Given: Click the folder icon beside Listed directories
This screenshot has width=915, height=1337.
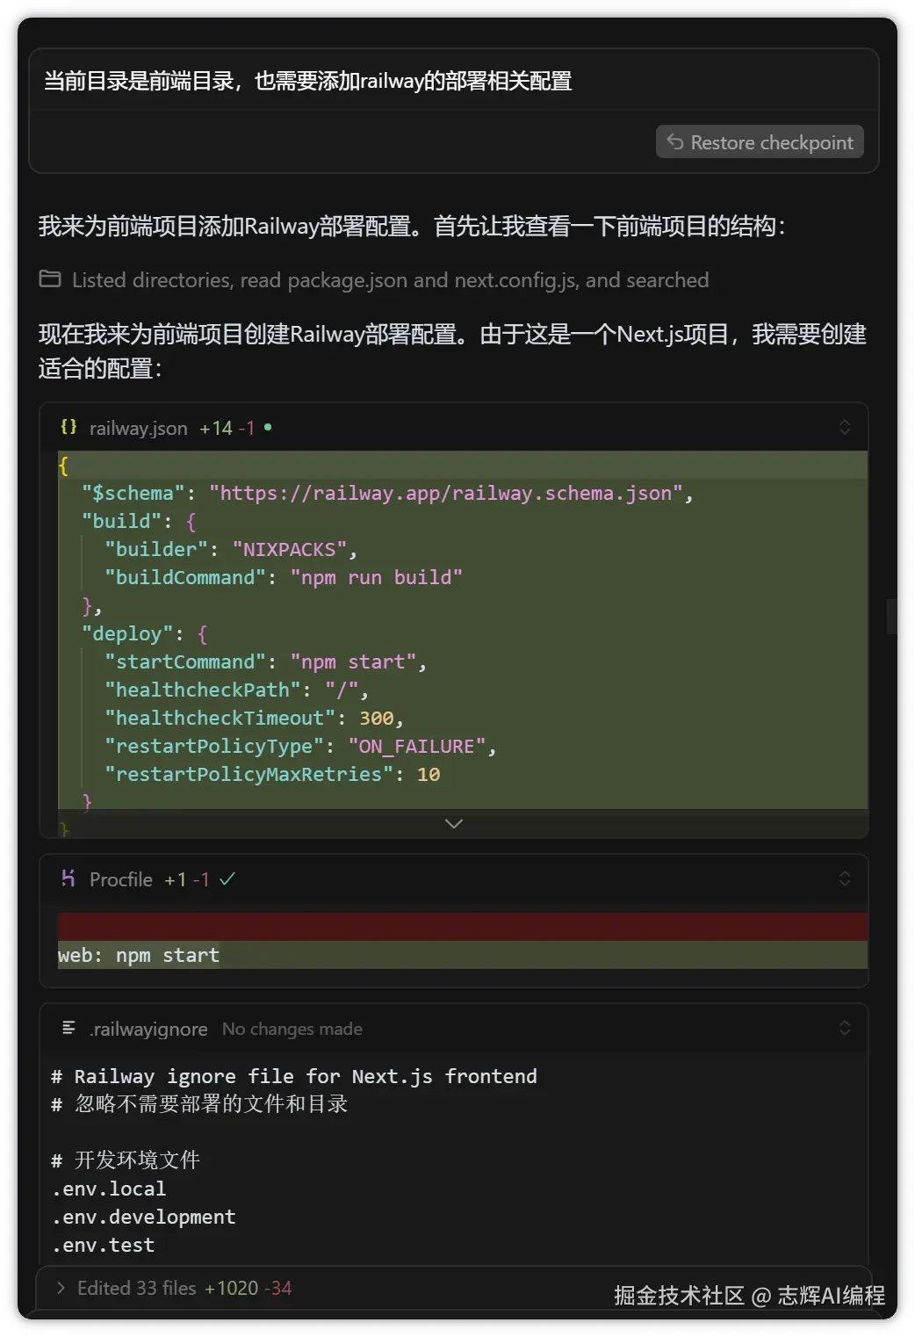Looking at the screenshot, I should 50,279.
